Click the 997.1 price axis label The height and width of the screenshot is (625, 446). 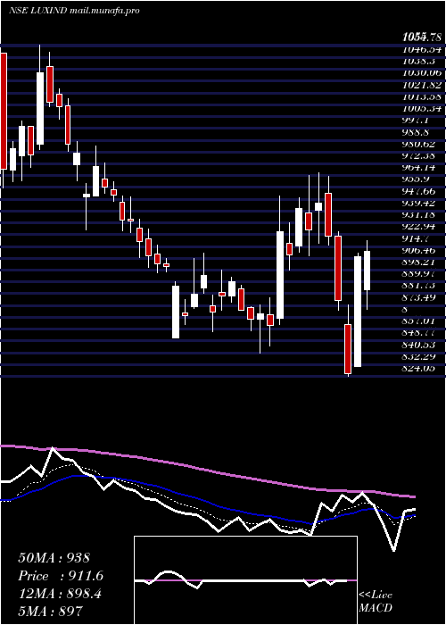(417, 121)
